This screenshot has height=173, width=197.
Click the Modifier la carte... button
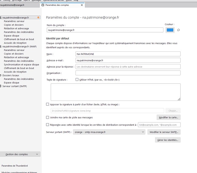coord(168,117)
